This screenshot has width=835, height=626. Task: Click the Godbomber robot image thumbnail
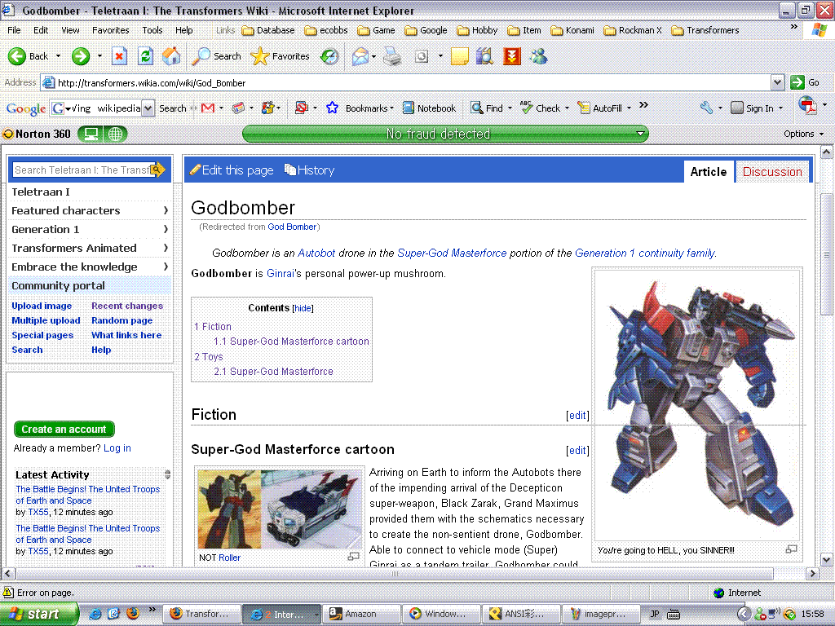[697, 405]
